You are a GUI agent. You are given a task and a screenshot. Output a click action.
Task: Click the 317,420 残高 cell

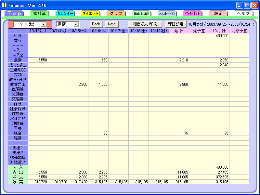click(78, 182)
